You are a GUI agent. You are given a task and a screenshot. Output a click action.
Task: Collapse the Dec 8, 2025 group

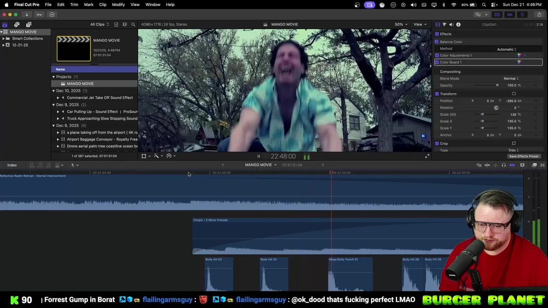click(54, 125)
